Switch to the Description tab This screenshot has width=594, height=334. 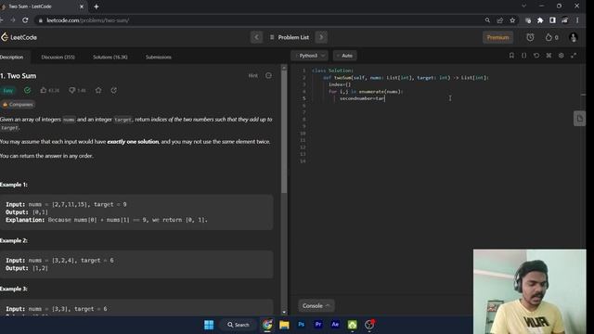(x=11, y=58)
